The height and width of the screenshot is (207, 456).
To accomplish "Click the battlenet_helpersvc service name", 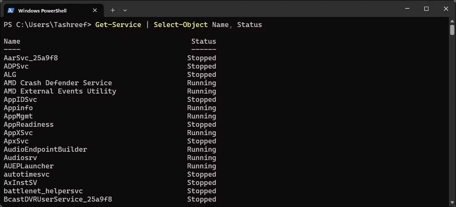I will tap(43, 191).
